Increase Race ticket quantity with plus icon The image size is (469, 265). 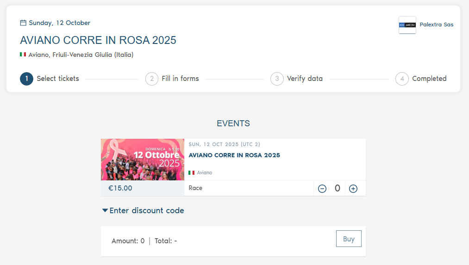pos(353,189)
